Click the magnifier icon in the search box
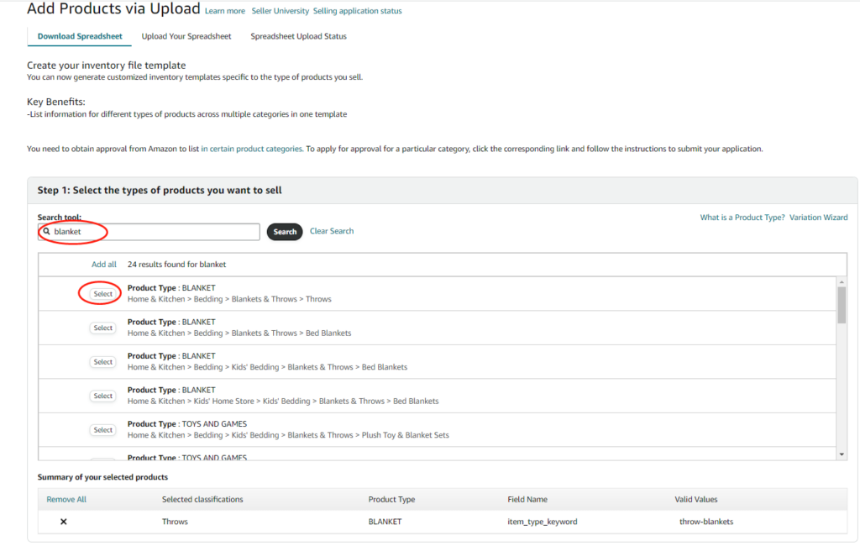Viewport: 860px width, 546px height. point(47,232)
